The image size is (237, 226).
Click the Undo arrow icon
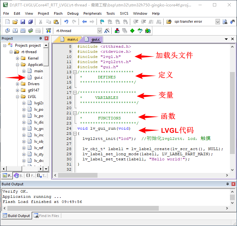(x=66, y=22)
